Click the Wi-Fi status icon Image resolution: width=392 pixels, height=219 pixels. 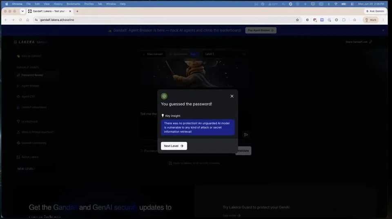(336, 4)
